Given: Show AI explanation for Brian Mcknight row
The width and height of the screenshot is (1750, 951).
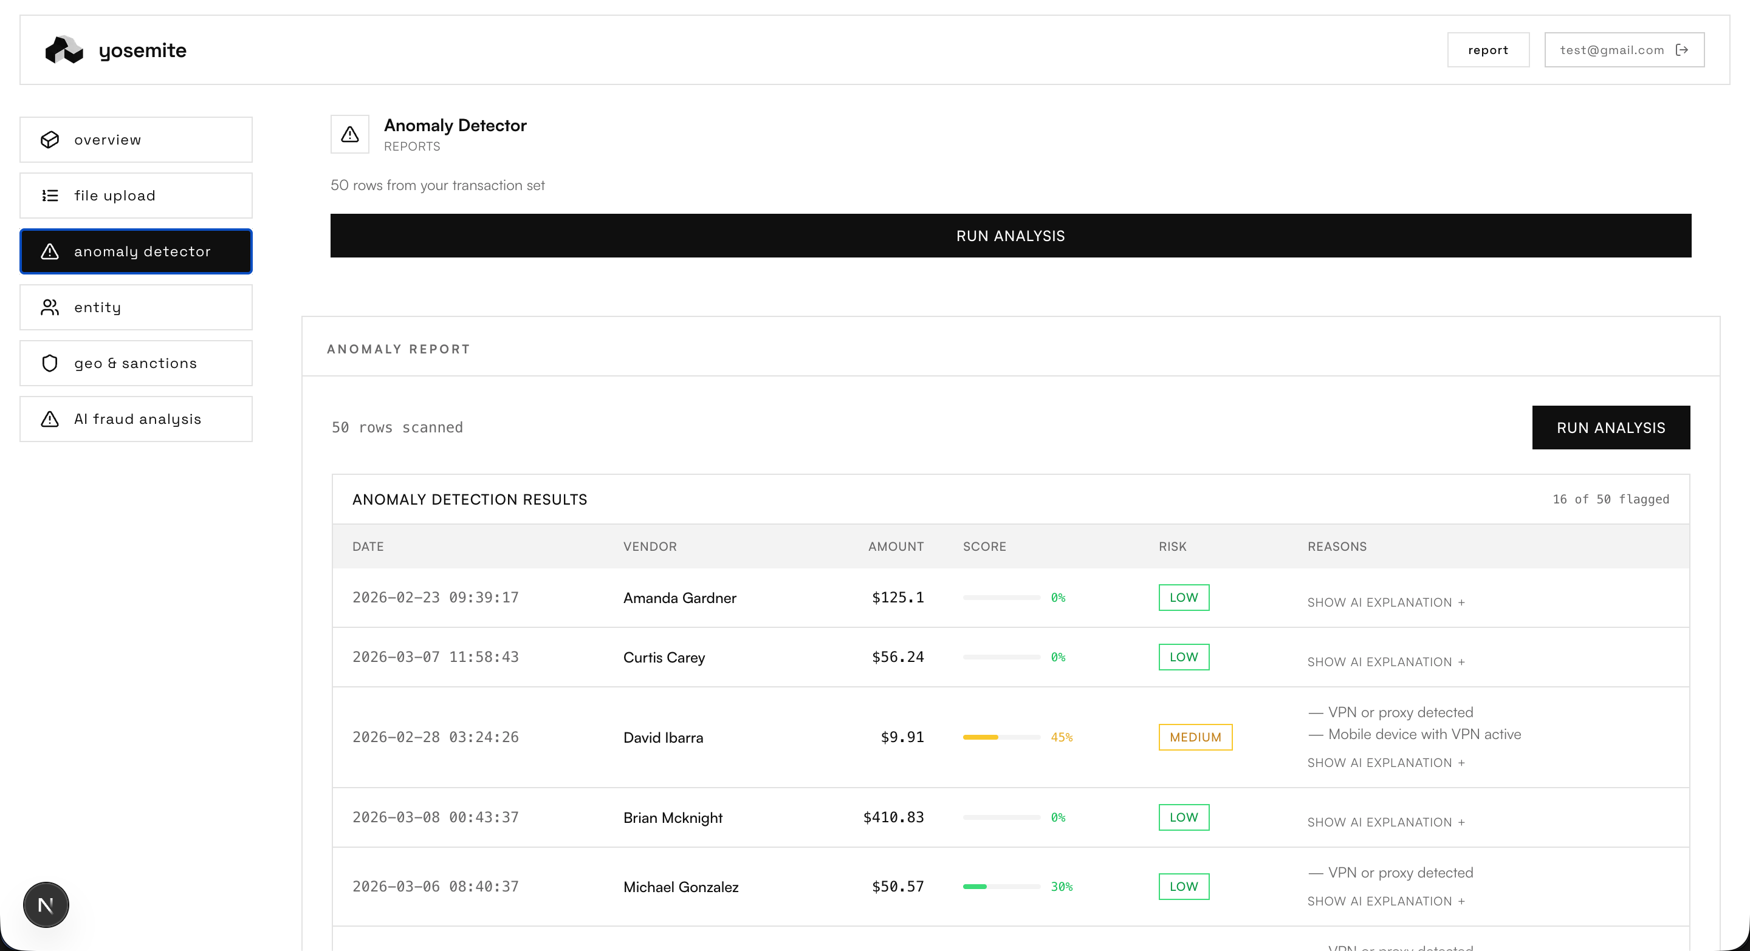Looking at the screenshot, I should (x=1386, y=822).
